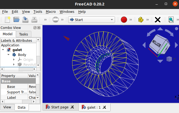This screenshot has width=179, height=113.
Task: Rotate view up with navigation cube arrow
Action: click(160, 29)
